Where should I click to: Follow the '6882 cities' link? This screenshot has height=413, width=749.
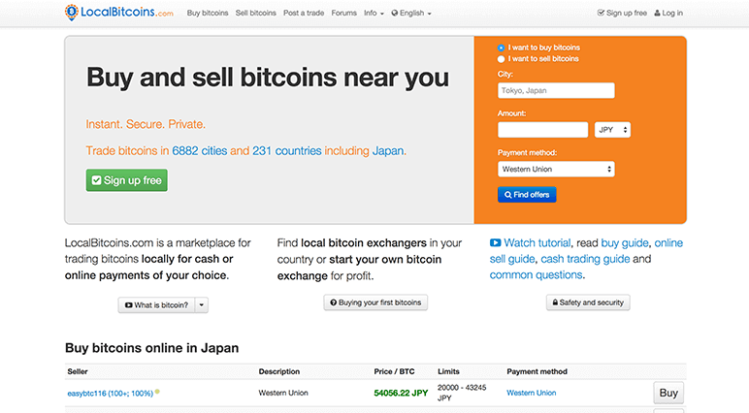[199, 151]
